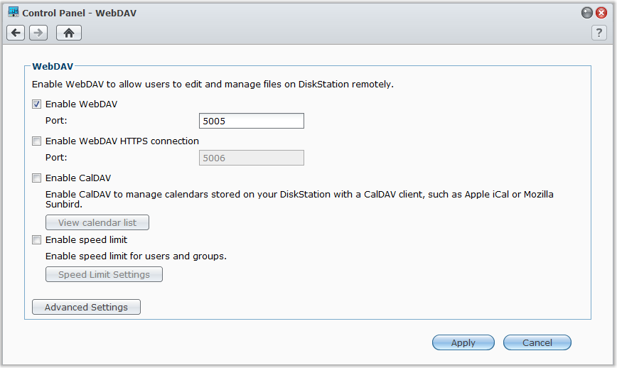Click the WebDAV port field showing 5005
The width and height of the screenshot is (617, 368).
(x=252, y=121)
